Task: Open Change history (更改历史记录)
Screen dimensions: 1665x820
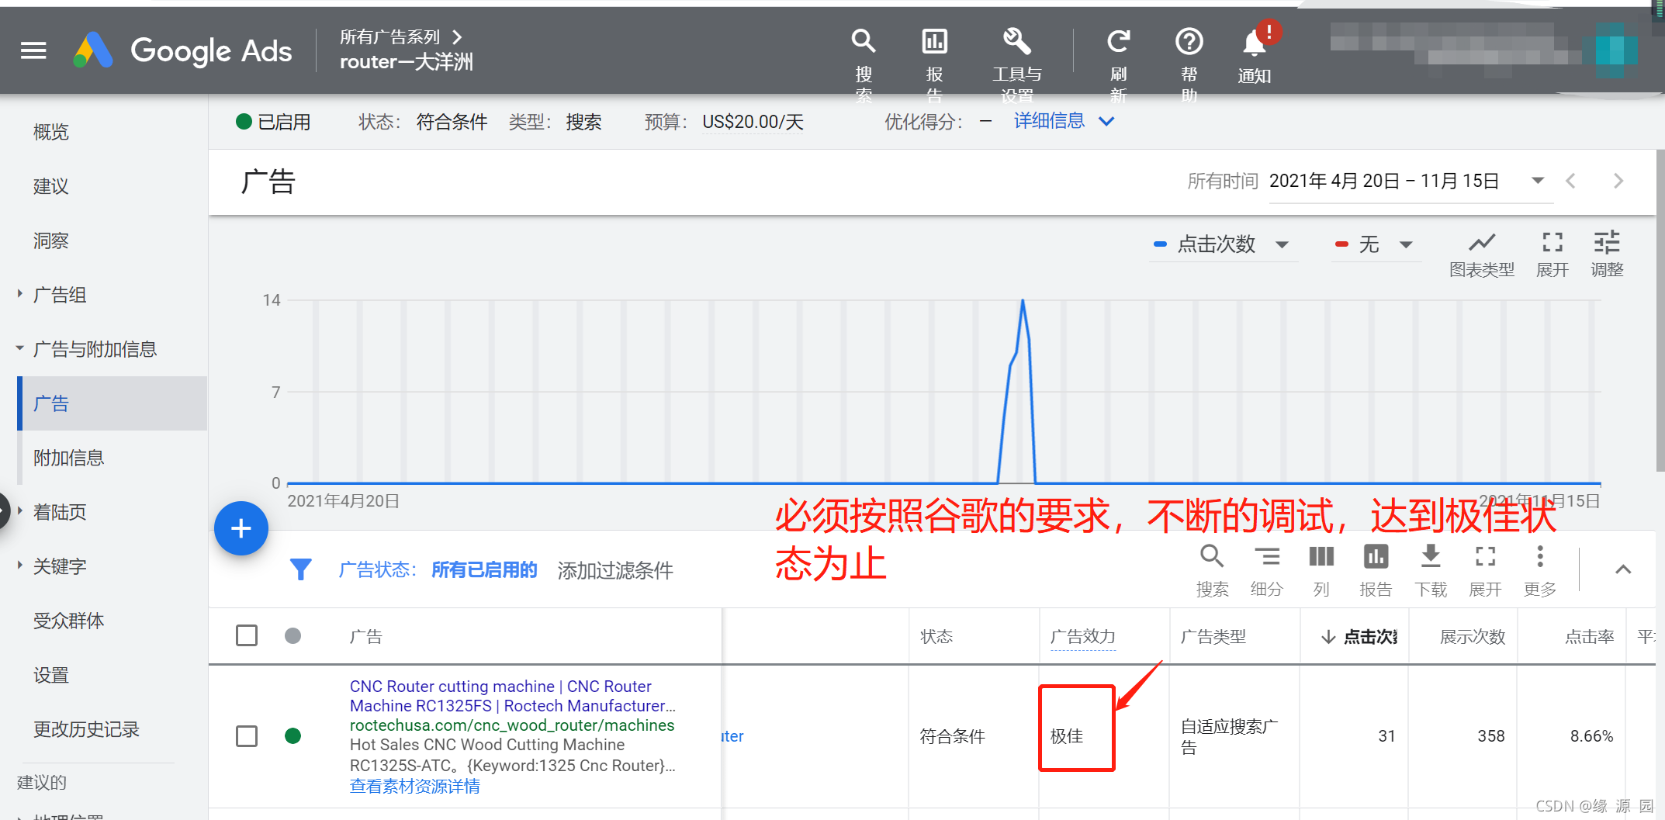Action: (x=86, y=729)
